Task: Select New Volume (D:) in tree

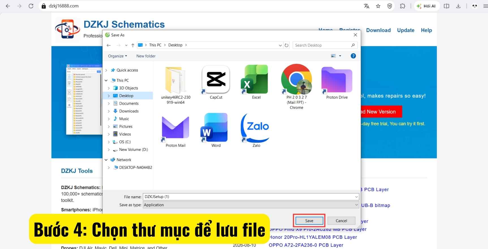Action: [133, 149]
